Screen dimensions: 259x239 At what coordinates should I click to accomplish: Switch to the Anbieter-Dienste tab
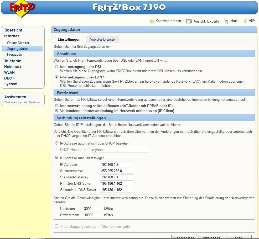click(x=102, y=40)
